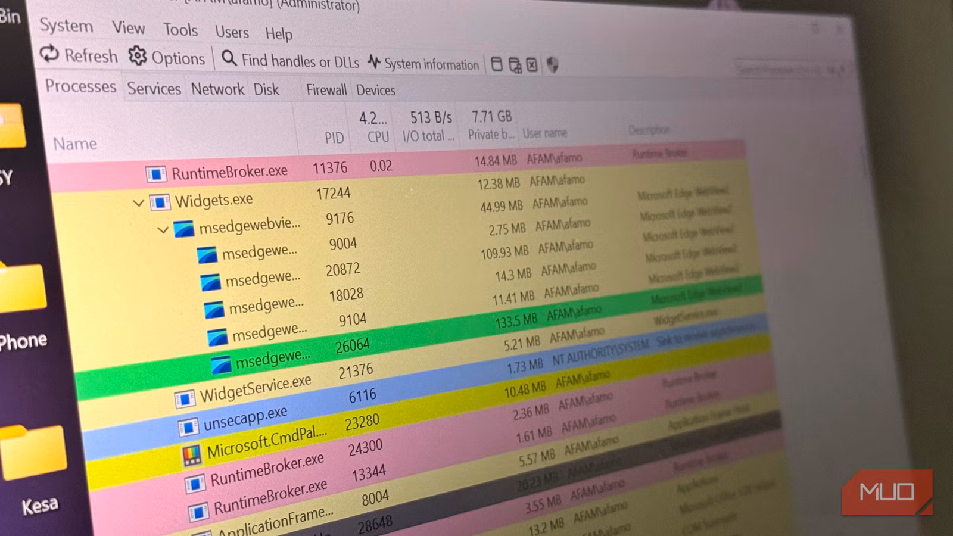Image resolution: width=953 pixels, height=536 pixels.
Task: Click the shield toolbar icon
Action: coord(552,65)
